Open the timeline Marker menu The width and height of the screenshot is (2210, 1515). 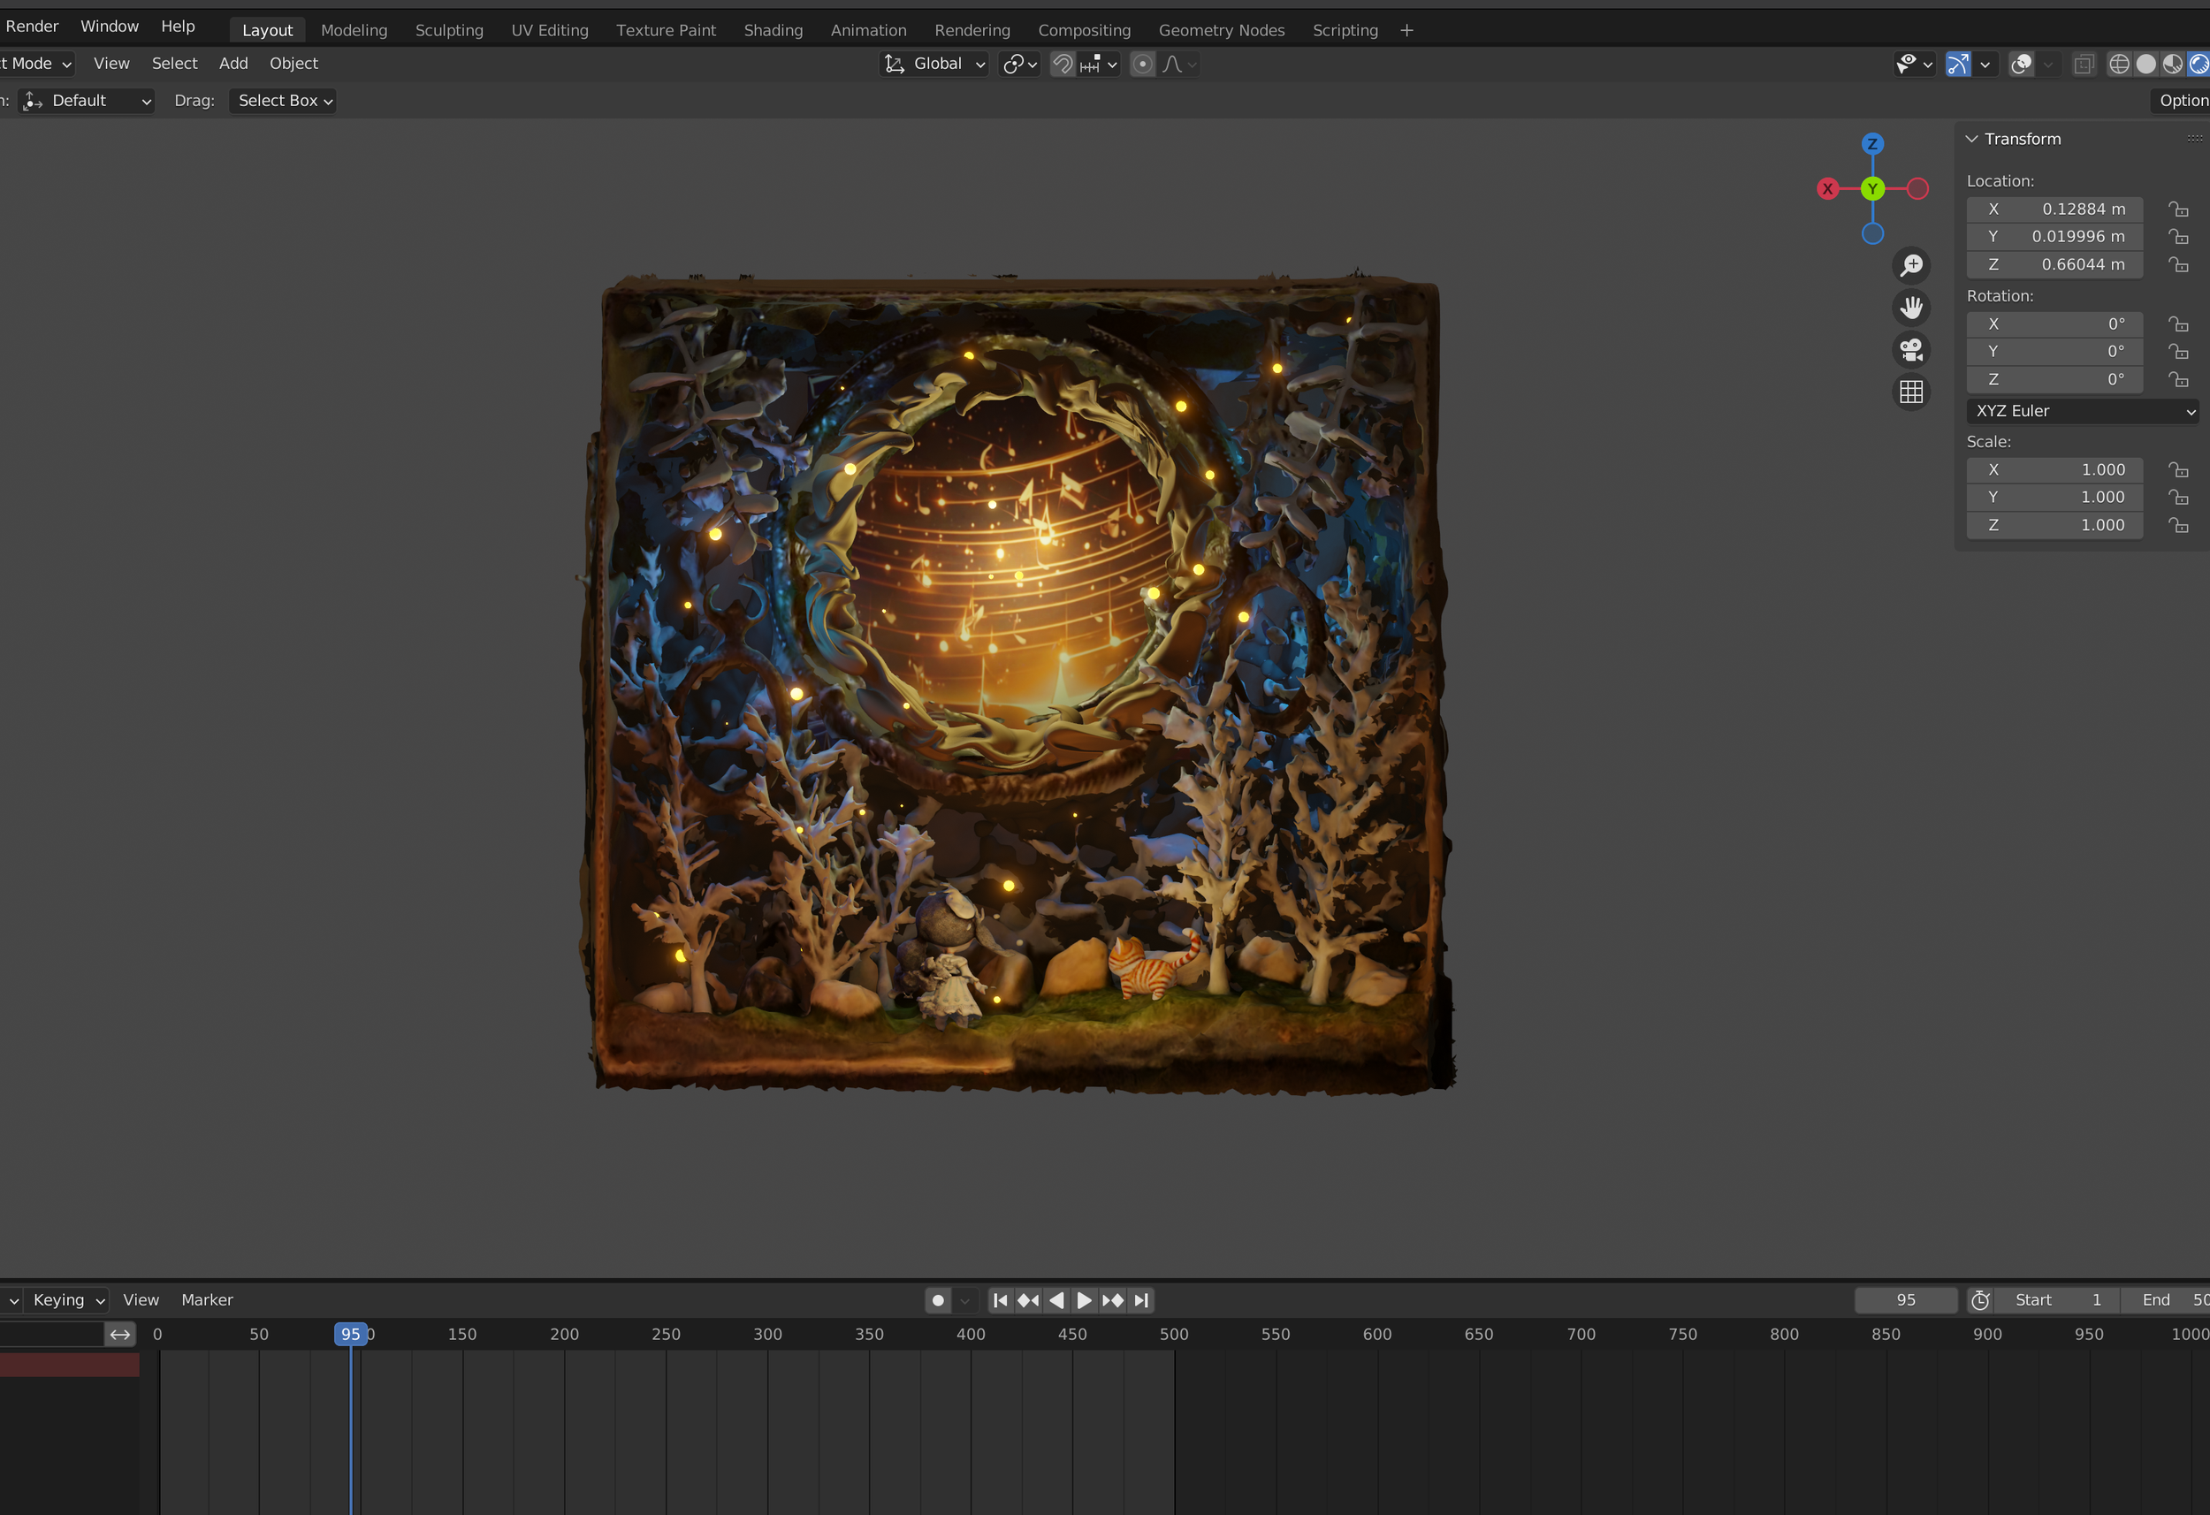206,1300
